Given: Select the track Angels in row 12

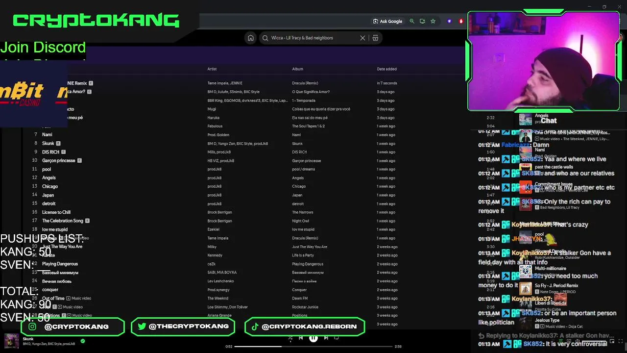Looking at the screenshot, I should [49, 178].
